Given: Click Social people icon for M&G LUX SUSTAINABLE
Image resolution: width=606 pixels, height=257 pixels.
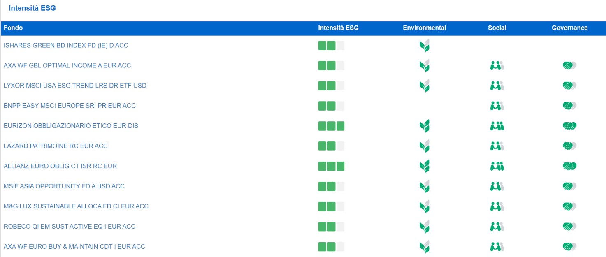Looking at the screenshot, I should (497, 206).
